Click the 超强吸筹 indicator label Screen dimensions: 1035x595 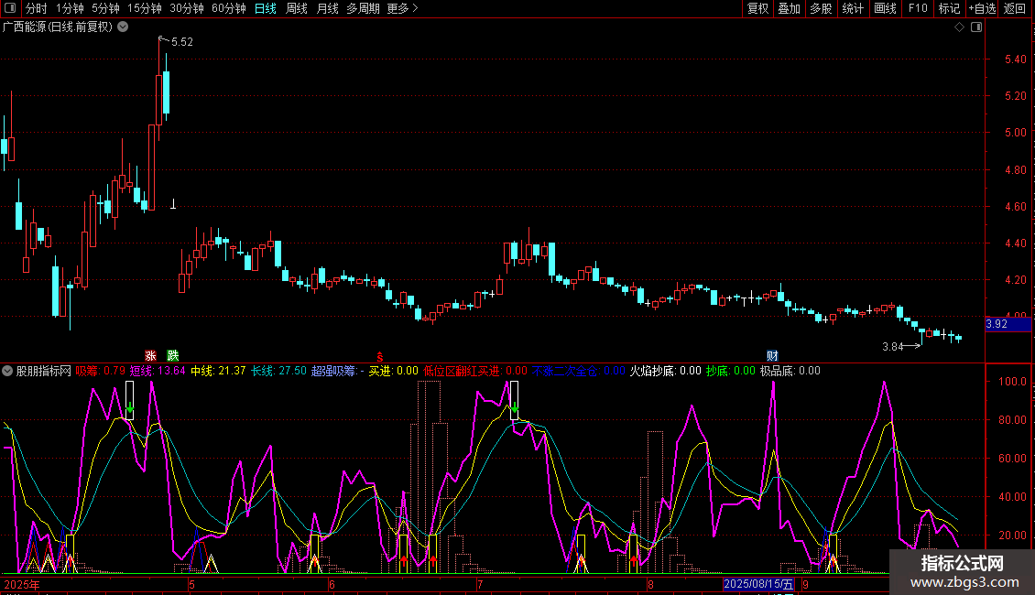click(337, 371)
